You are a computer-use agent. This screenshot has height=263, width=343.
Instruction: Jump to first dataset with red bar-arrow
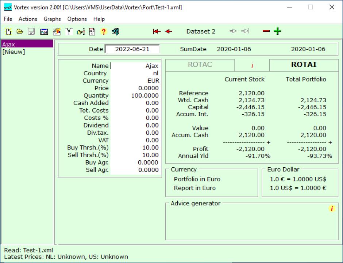tap(157, 31)
